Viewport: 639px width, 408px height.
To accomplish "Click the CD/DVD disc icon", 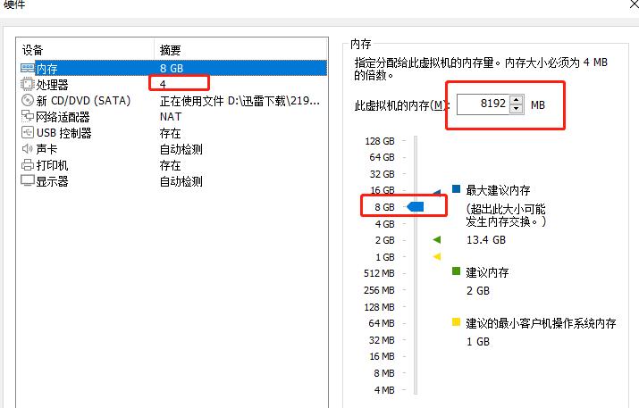I will [x=28, y=100].
